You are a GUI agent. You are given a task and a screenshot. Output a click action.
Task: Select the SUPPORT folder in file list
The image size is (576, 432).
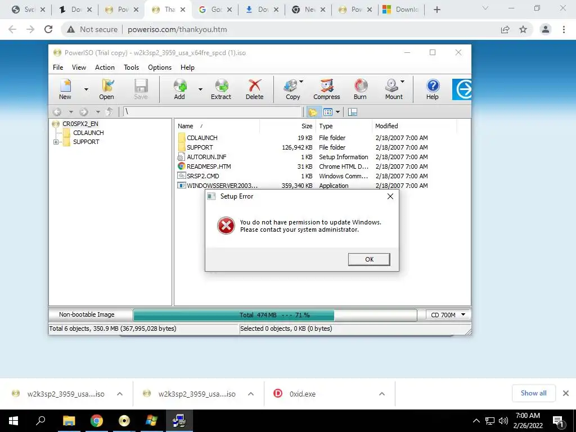click(x=200, y=147)
